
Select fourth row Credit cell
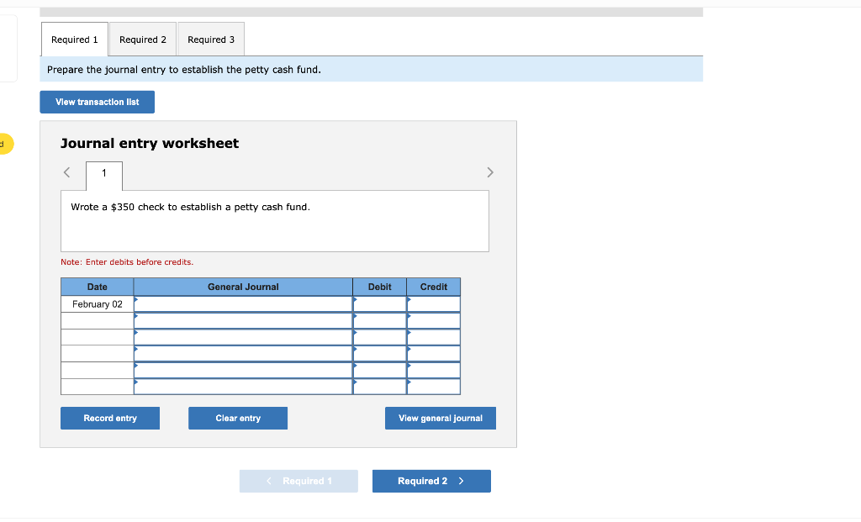434,354
